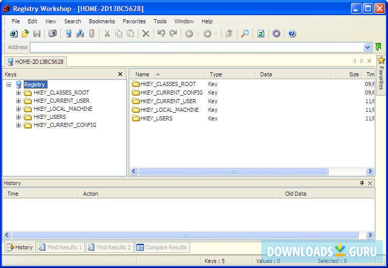Select HKEY_LOCAL_MACHINE row in the values list

click(252, 110)
